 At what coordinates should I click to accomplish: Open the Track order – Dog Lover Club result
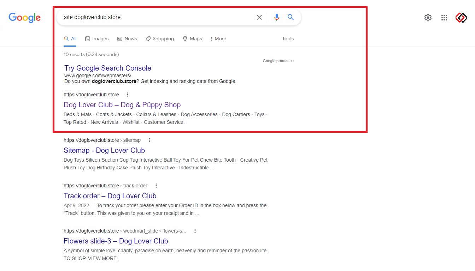point(110,196)
